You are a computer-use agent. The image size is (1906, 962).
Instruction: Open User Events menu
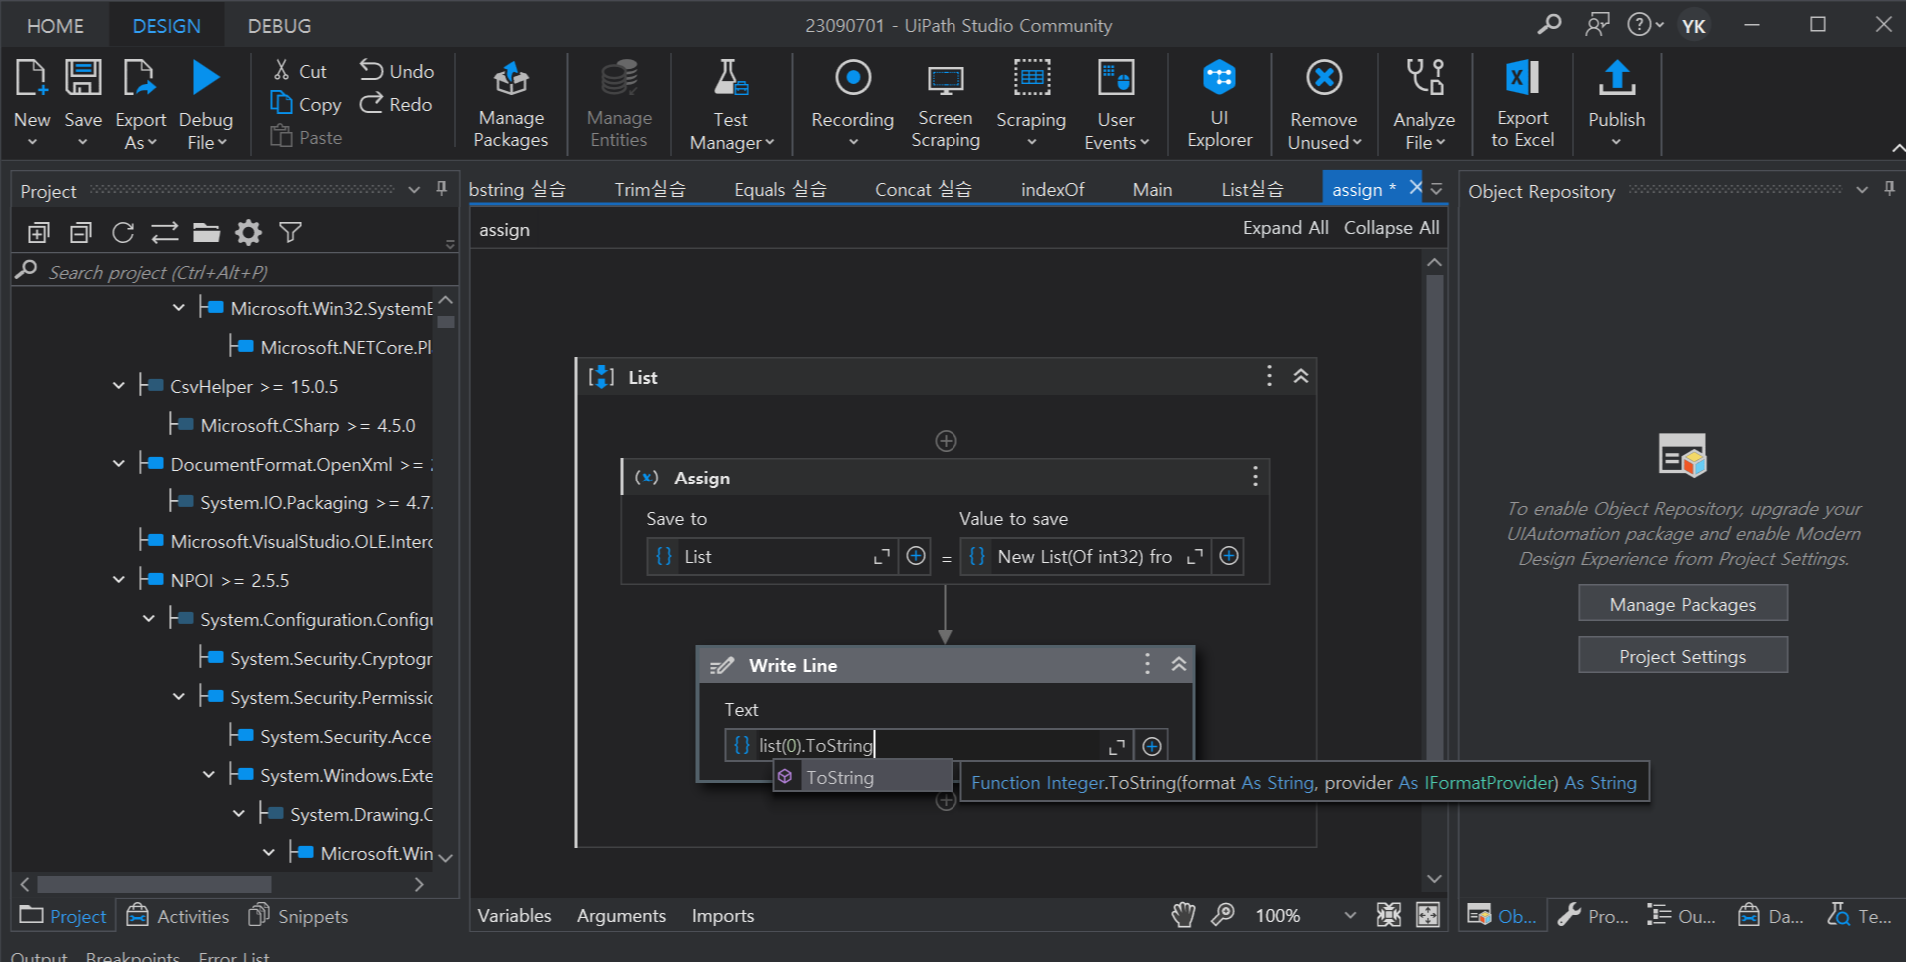(1116, 103)
